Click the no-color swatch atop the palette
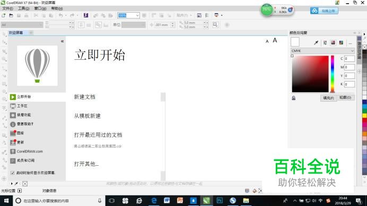367x206 pixels. [365, 47]
